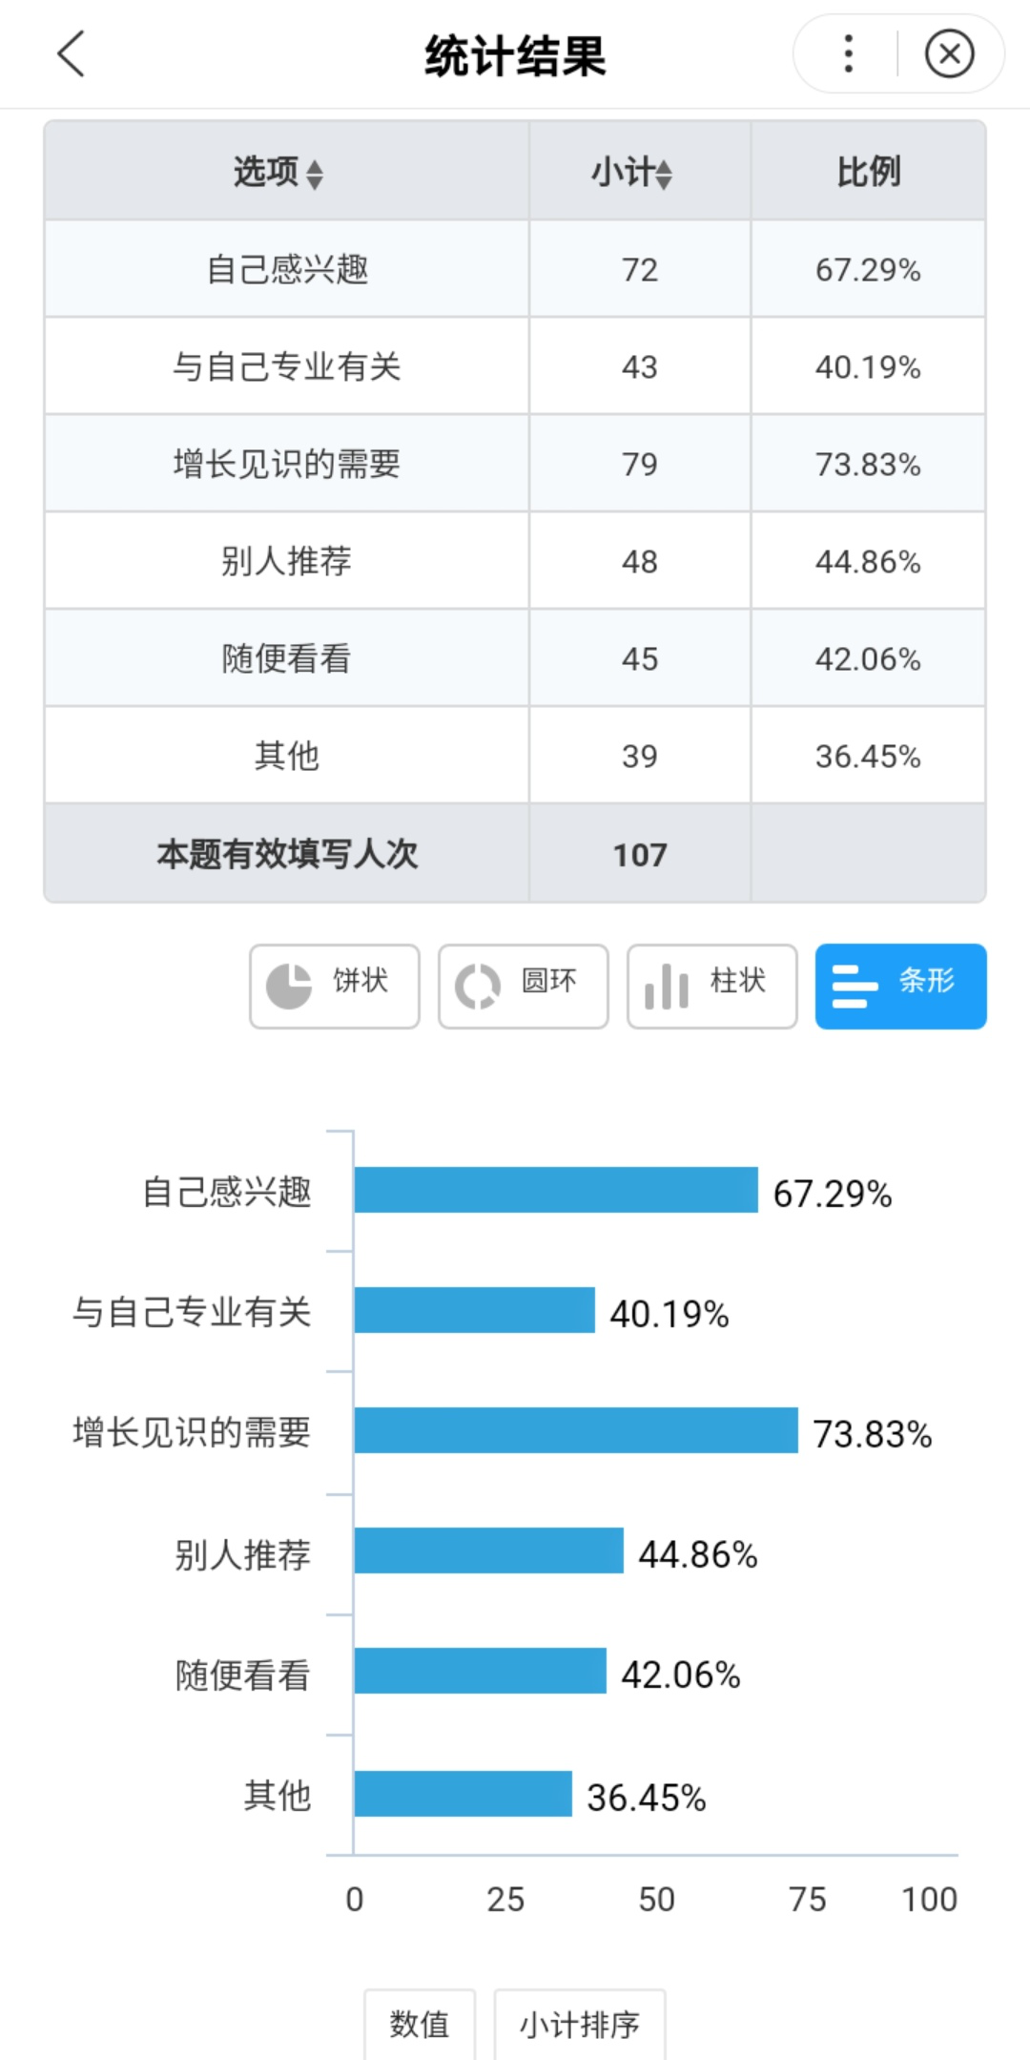Open the three-dot more options menu

click(x=848, y=53)
